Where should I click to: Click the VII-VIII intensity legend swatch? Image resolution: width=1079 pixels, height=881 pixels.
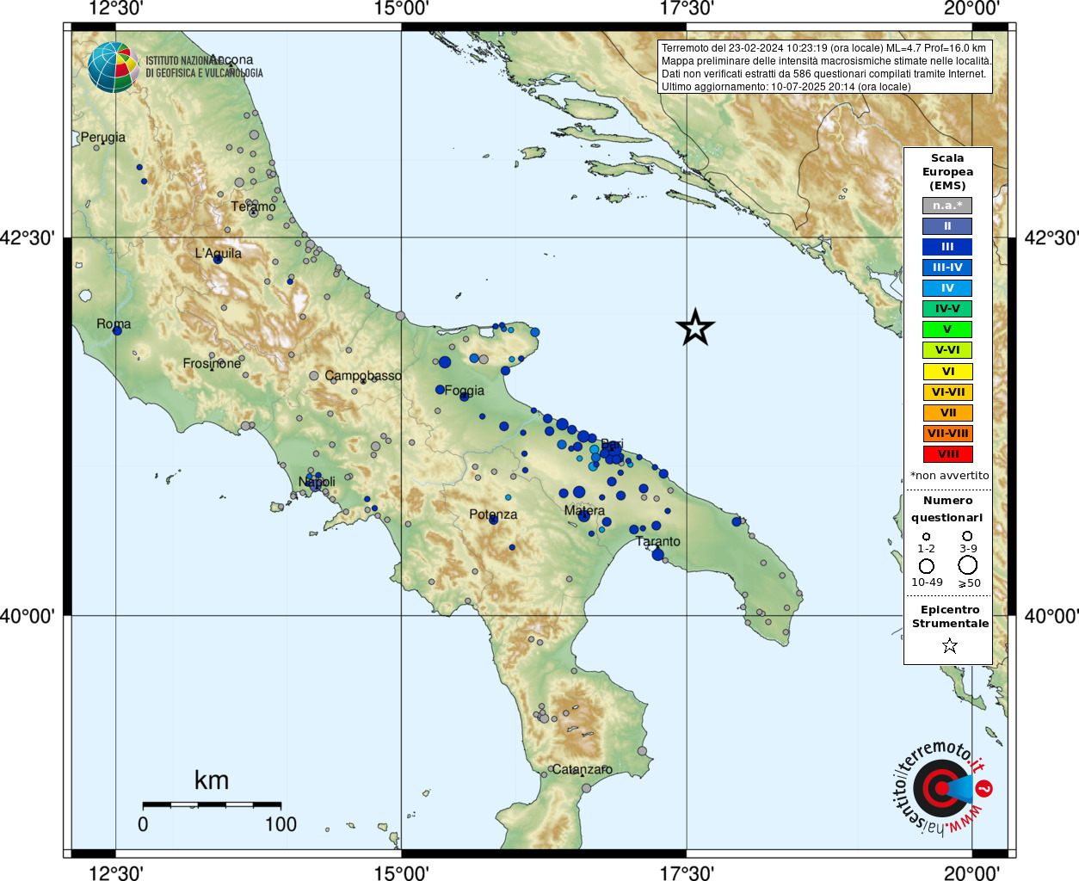(x=947, y=434)
